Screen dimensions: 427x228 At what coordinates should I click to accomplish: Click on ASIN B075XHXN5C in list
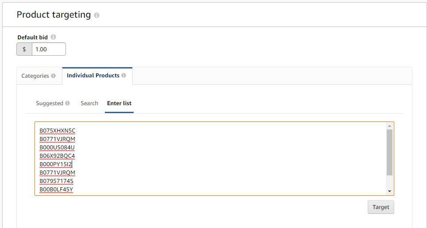(x=58, y=131)
